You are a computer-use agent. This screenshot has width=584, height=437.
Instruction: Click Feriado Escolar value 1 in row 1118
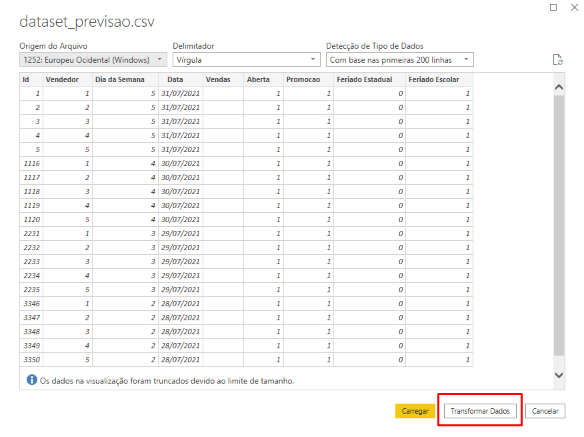point(439,191)
